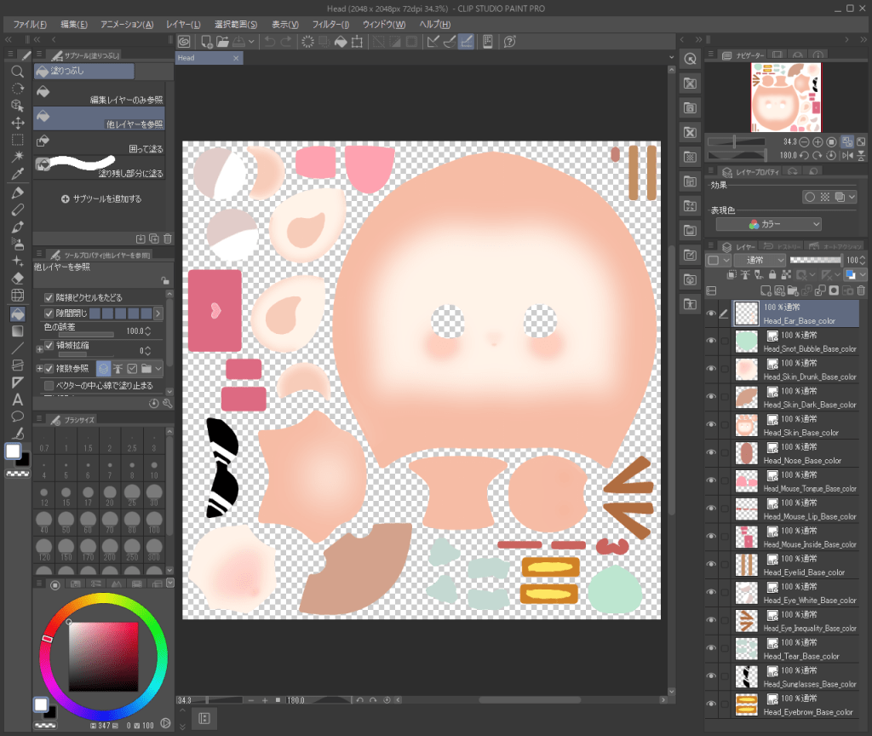The width and height of the screenshot is (872, 736).
Task: Hide the Head_Ear_Base_color layer
Action: [711, 313]
